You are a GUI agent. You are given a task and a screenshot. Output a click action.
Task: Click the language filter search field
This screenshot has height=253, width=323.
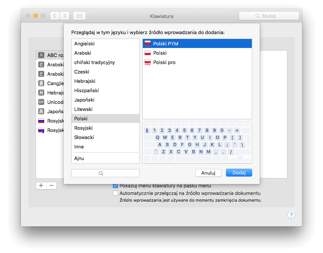point(105,173)
